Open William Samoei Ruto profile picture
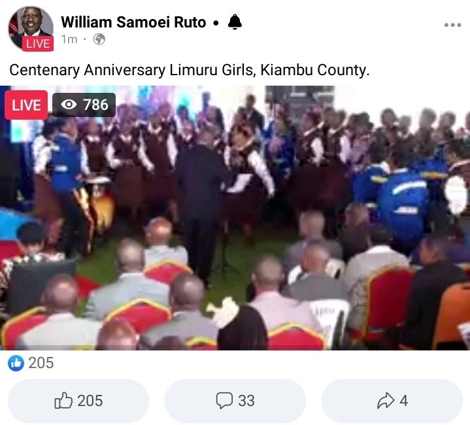This screenshot has width=470, height=425. tap(31, 28)
